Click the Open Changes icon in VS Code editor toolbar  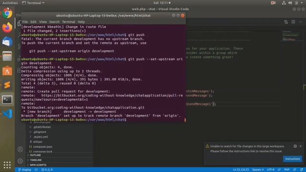pos(286,22)
